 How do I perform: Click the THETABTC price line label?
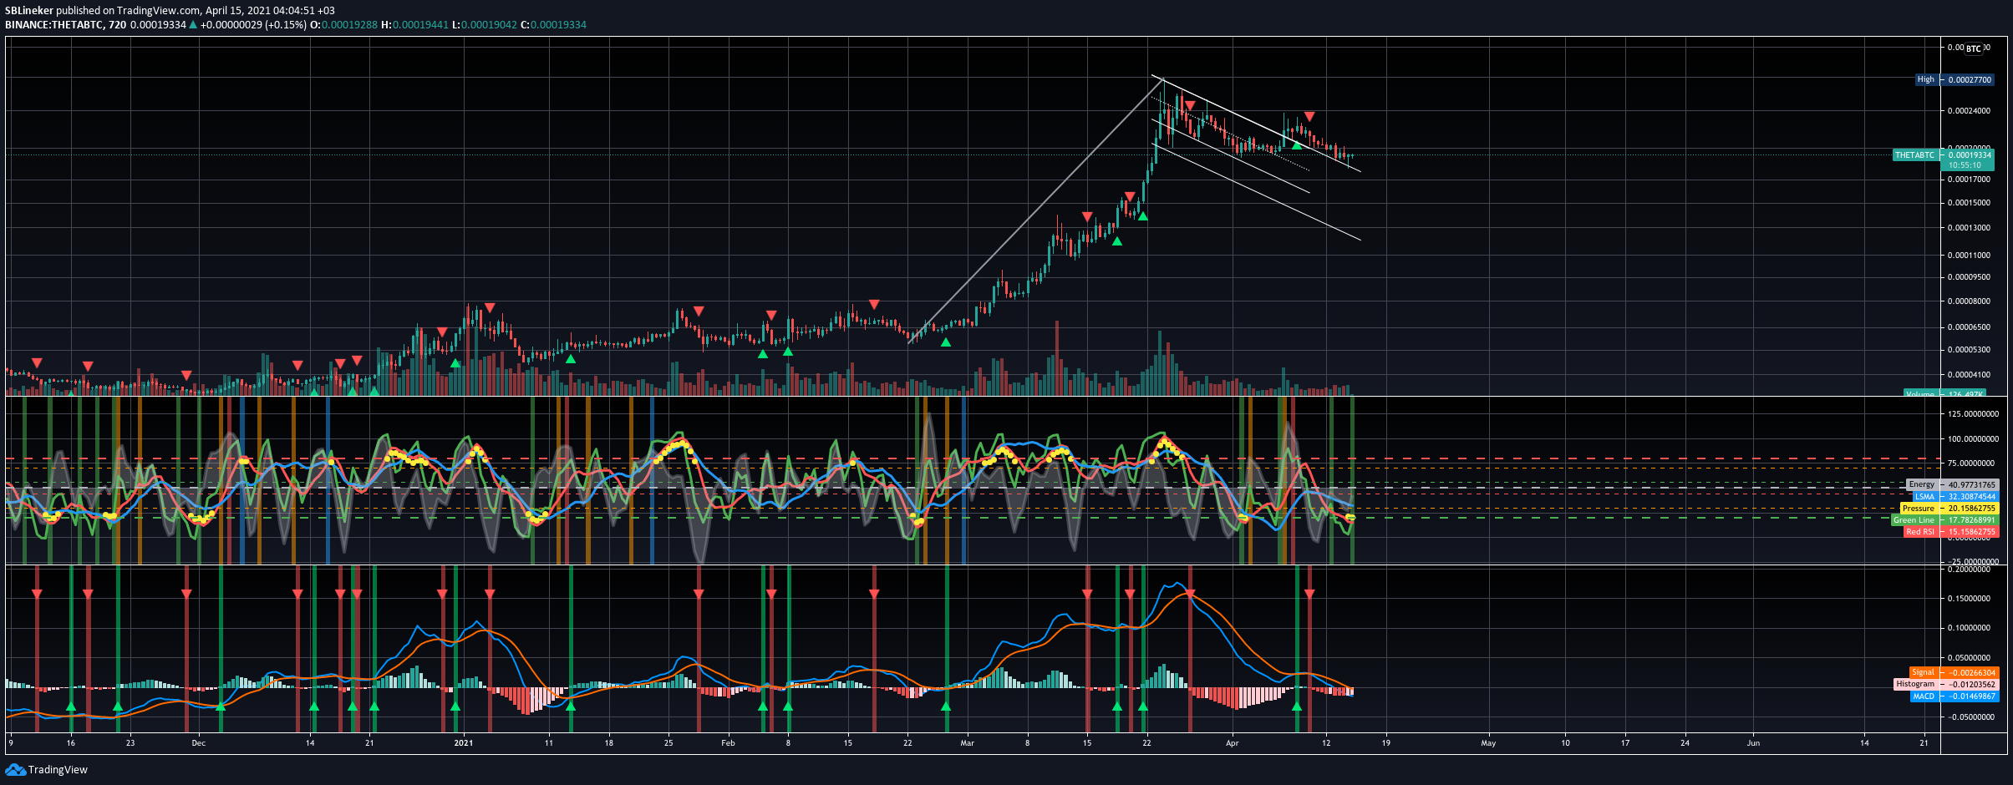1914,155
